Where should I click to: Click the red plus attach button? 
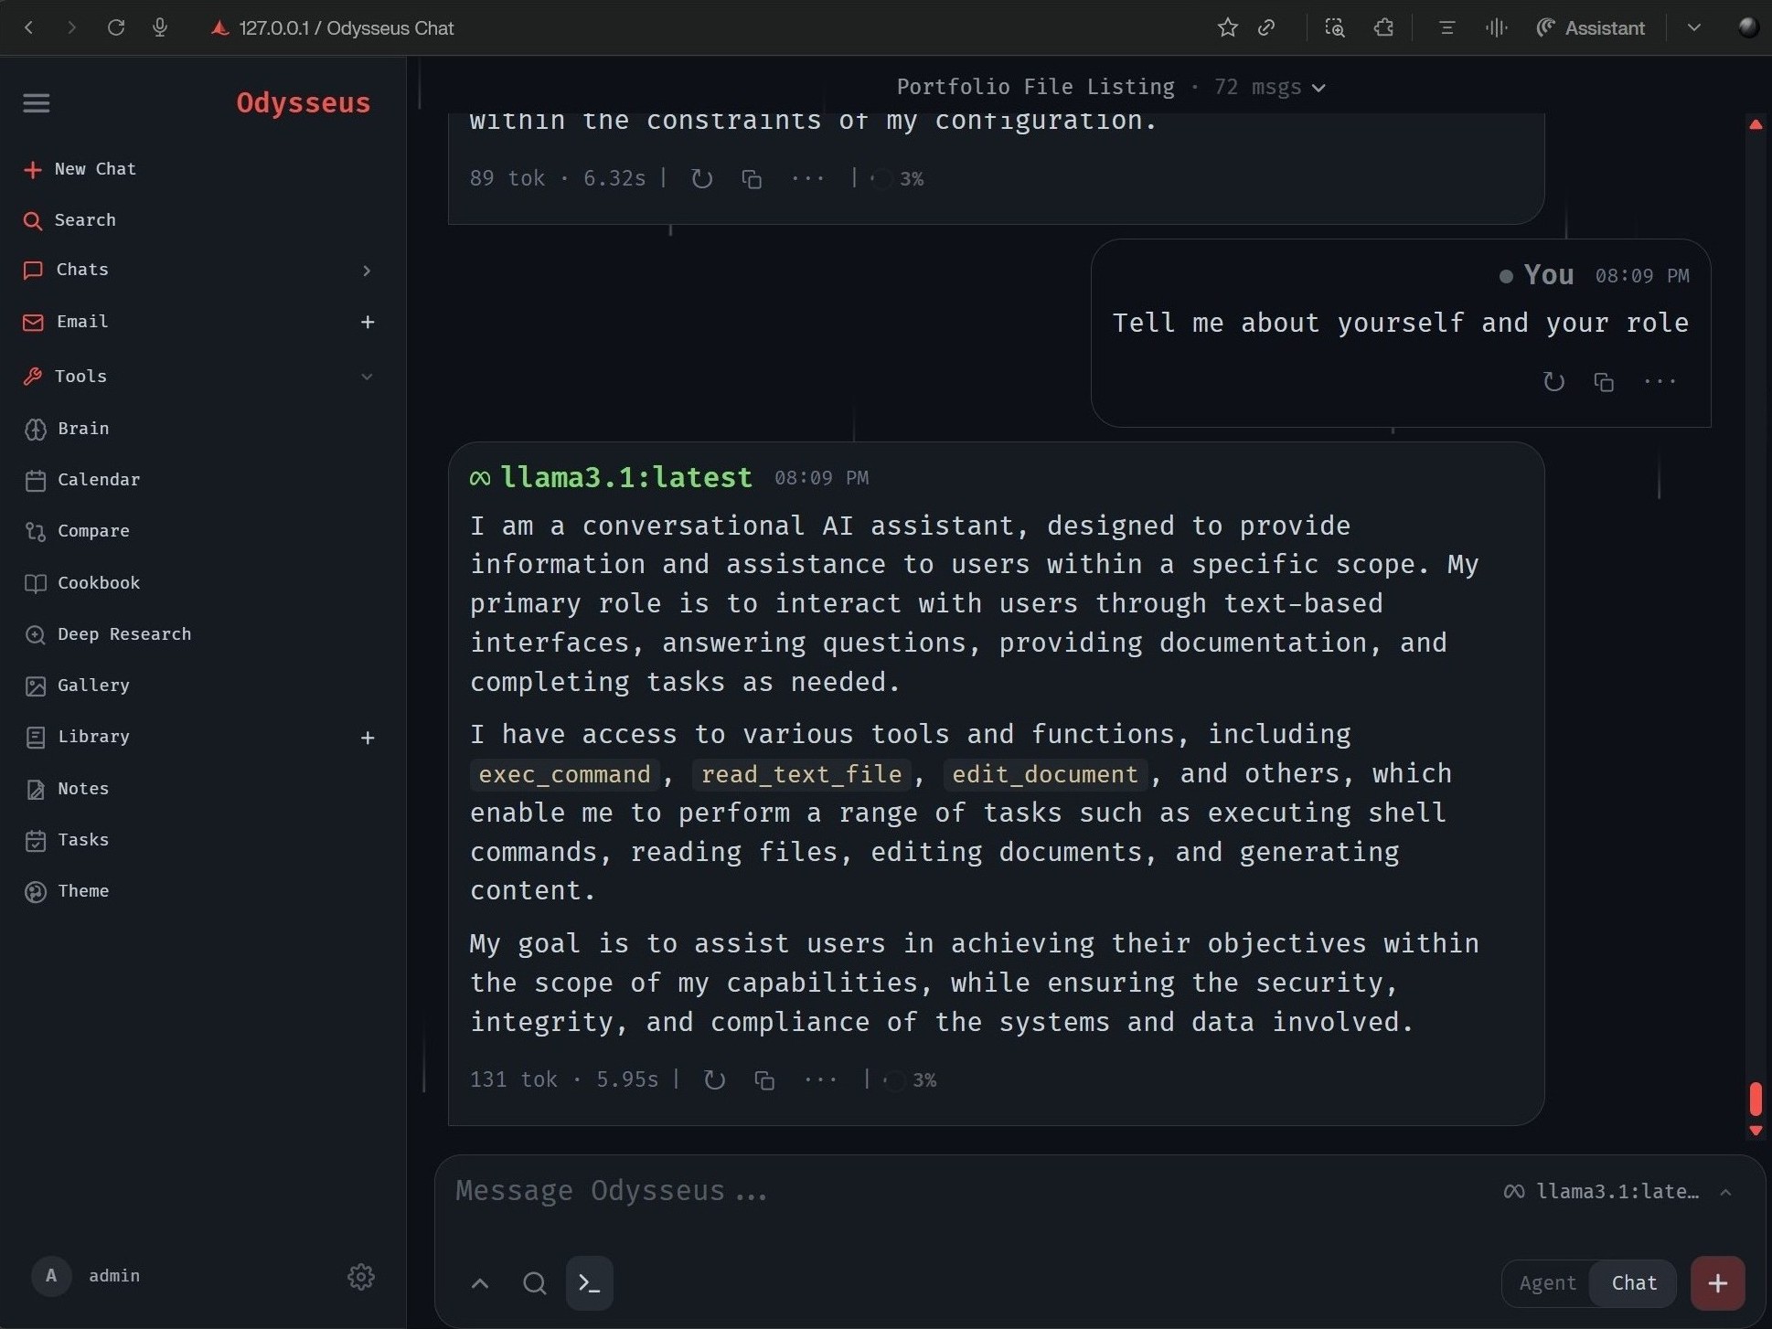1718,1283
